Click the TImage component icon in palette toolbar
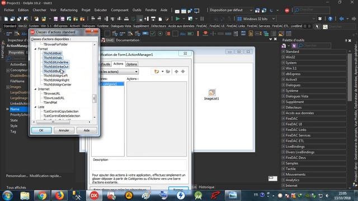The image size is (358, 201). point(281,33)
